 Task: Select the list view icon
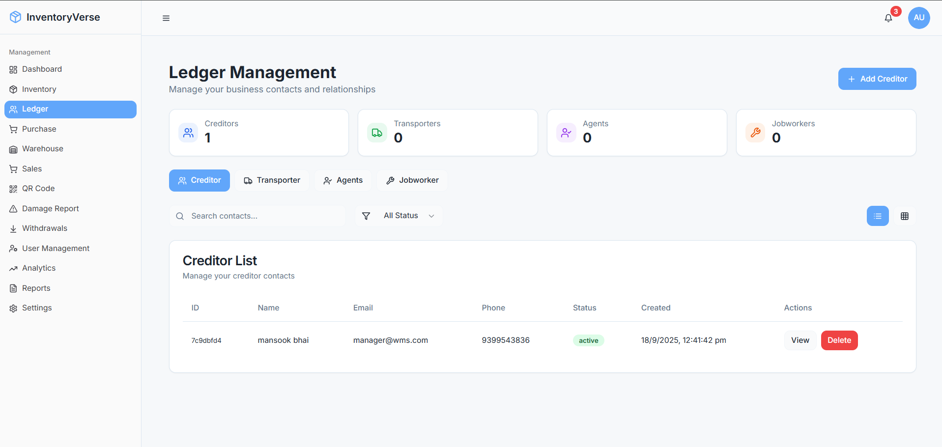878,216
